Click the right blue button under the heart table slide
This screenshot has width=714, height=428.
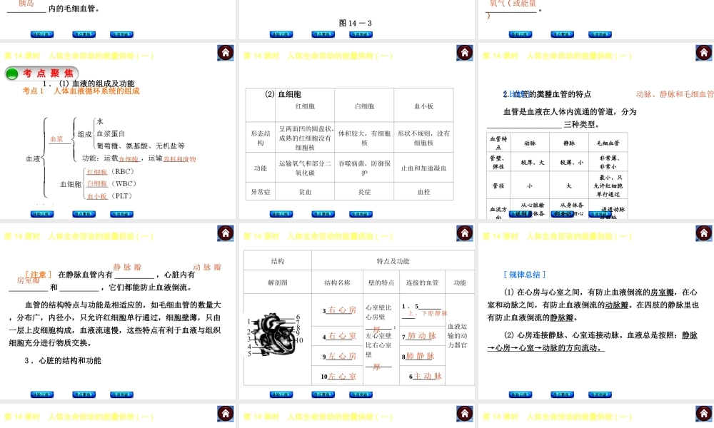(x=361, y=394)
